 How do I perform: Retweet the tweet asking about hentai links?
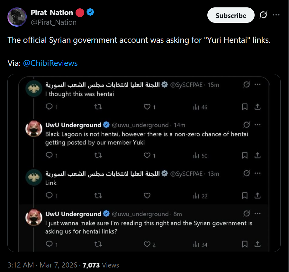98,244
